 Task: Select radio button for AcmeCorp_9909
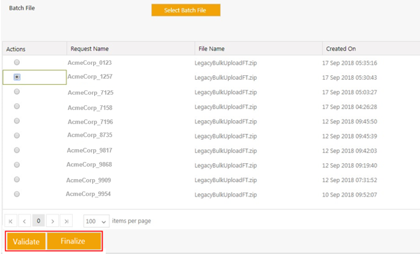point(17,180)
